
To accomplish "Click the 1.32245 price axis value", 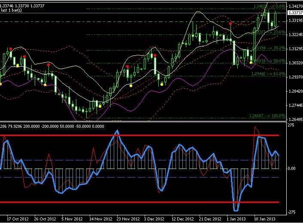I will (296, 35).
